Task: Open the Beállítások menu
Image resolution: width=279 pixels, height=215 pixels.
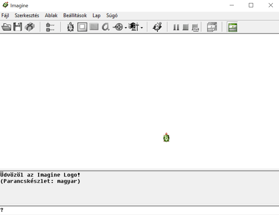Action: (x=75, y=16)
